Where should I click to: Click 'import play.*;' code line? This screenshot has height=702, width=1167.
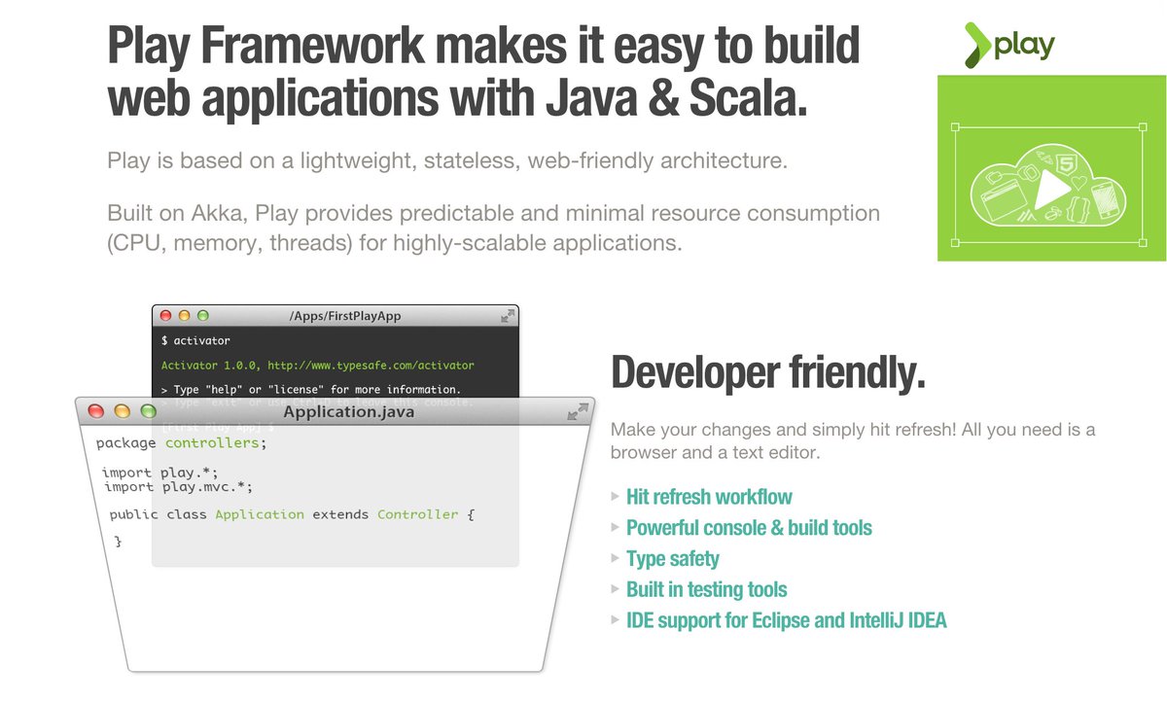(x=159, y=474)
